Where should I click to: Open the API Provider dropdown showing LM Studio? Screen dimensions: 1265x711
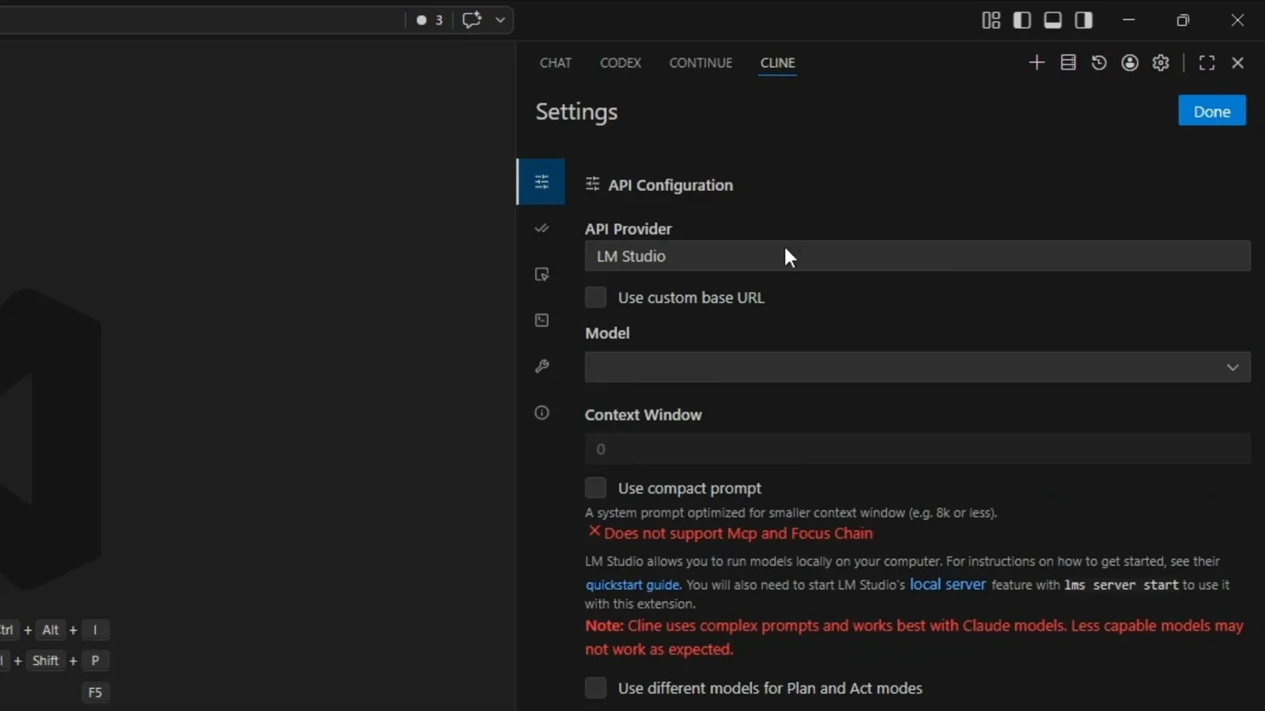918,256
